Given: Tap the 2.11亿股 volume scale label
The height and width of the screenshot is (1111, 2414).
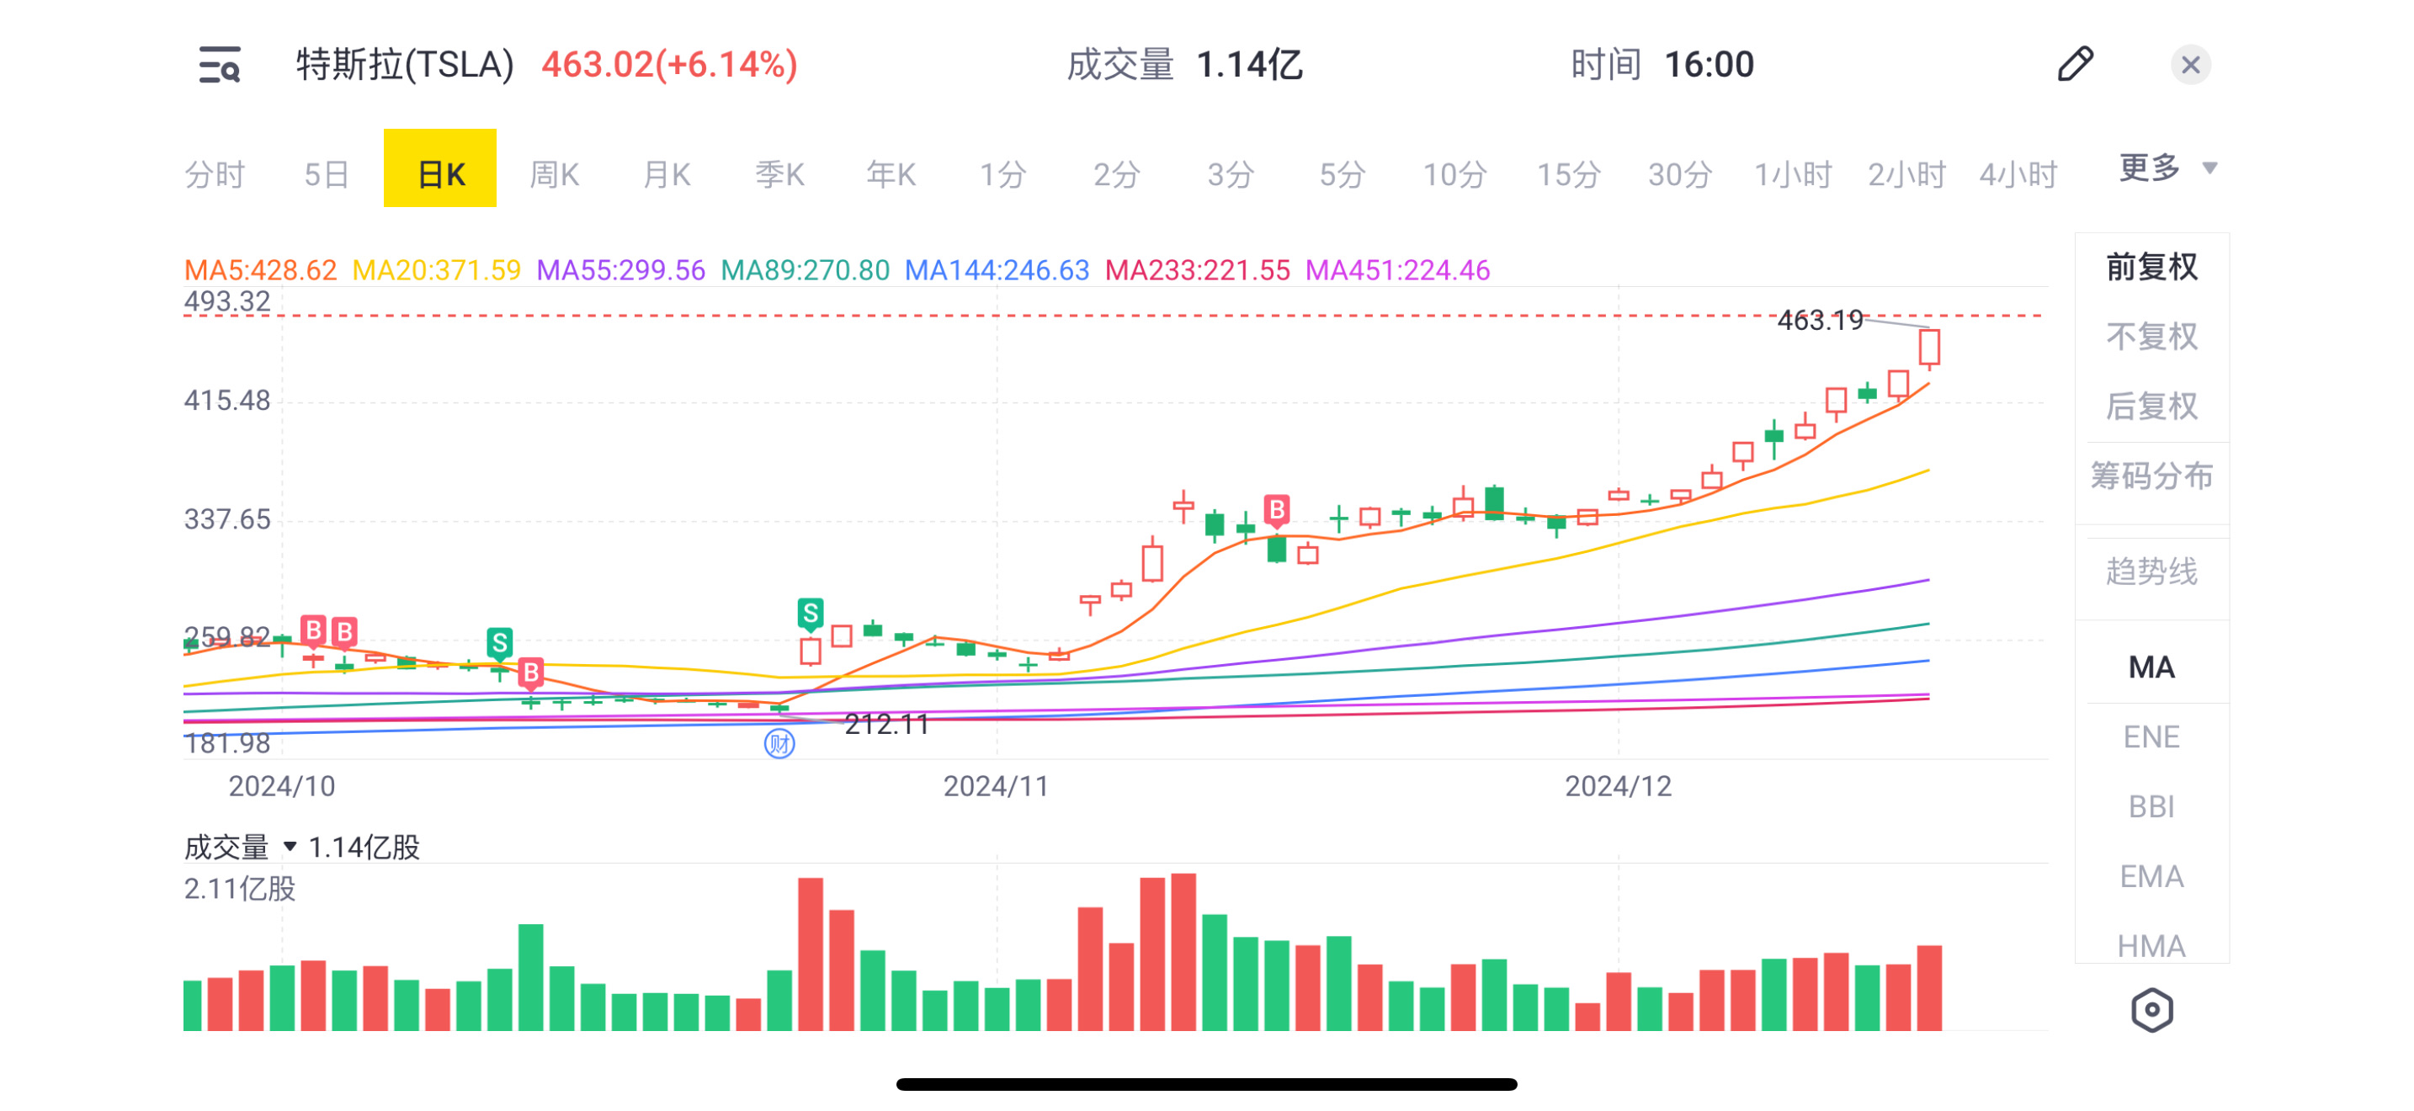Looking at the screenshot, I should tap(240, 888).
